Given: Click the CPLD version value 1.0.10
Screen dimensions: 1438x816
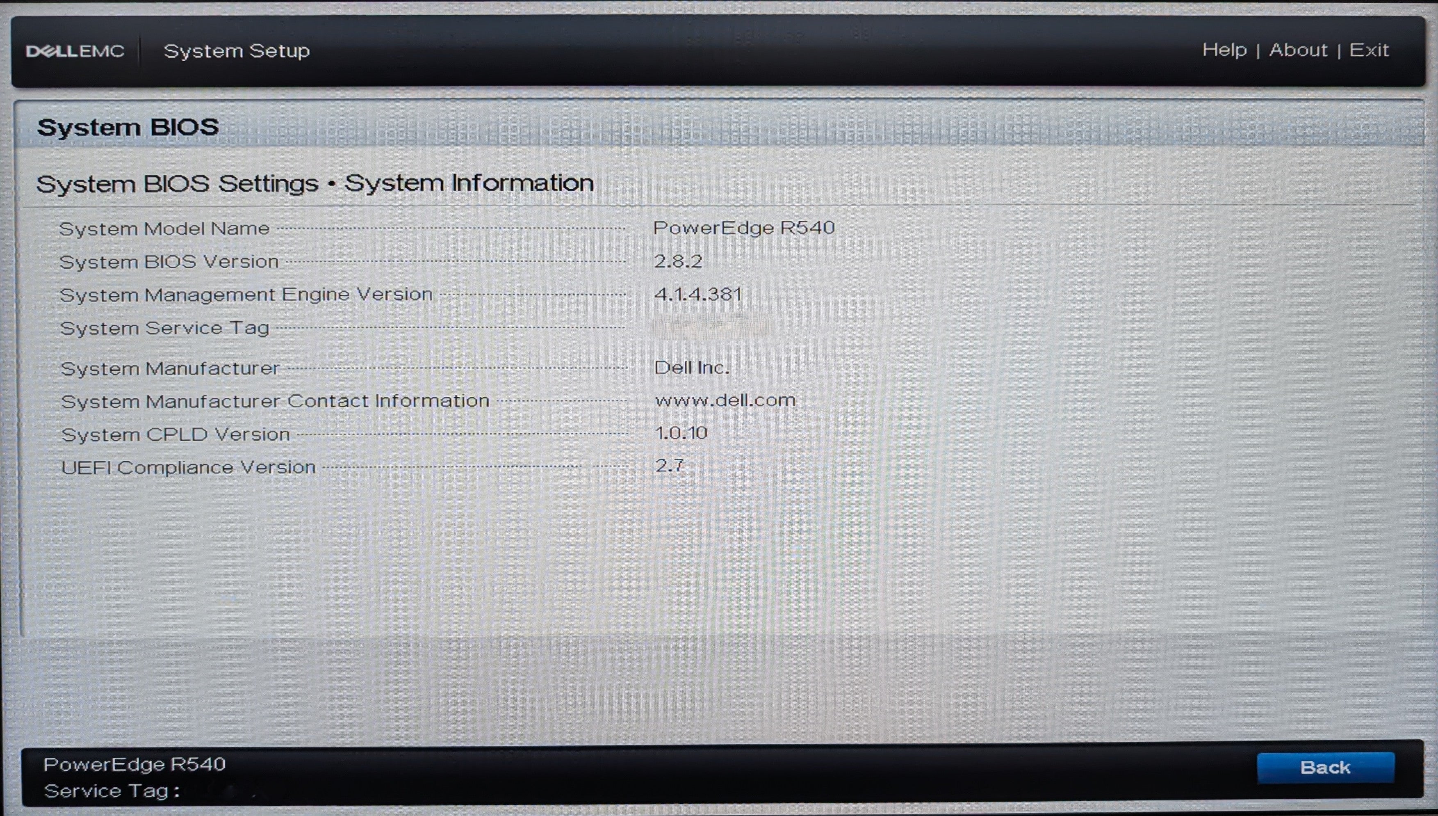Looking at the screenshot, I should pyautogui.click(x=681, y=433).
